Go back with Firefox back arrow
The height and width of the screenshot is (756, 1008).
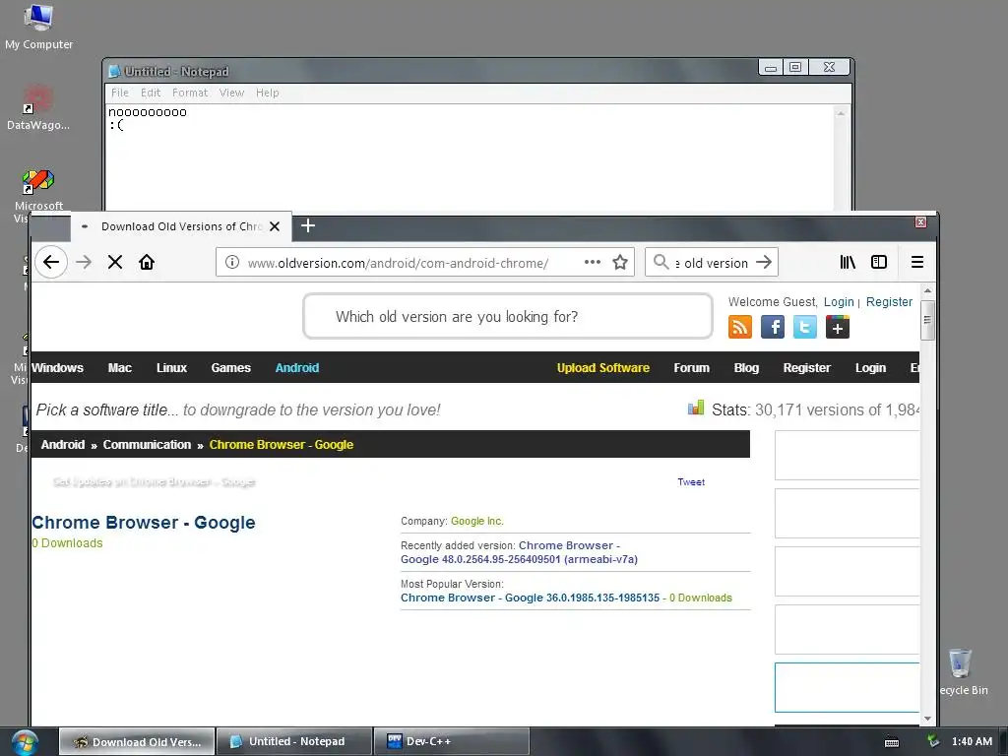click(x=51, y=262)
